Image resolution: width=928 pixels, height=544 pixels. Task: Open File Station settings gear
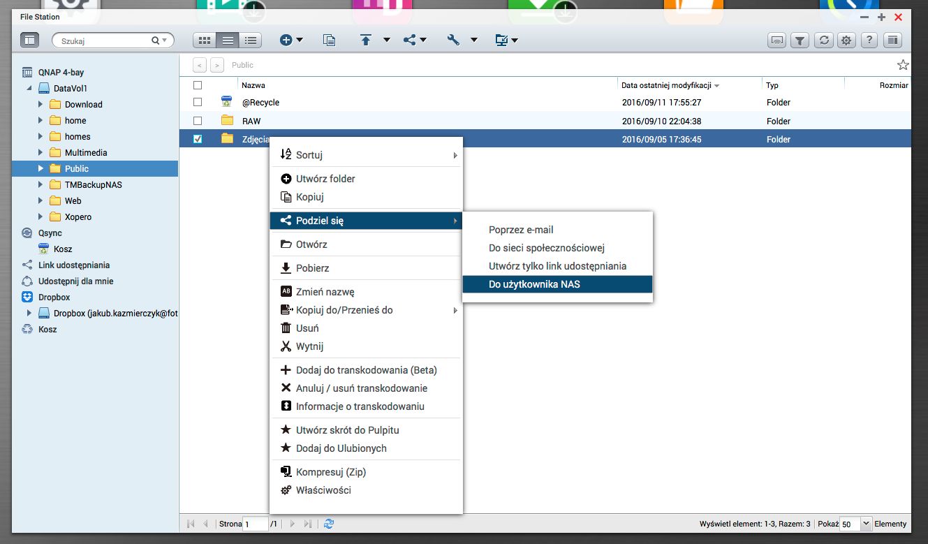tap(846, 41)
